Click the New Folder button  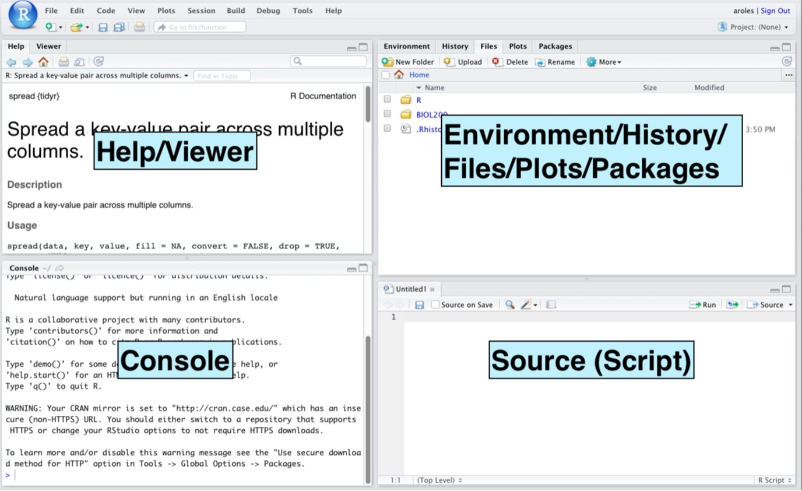[x=408, y=62]
